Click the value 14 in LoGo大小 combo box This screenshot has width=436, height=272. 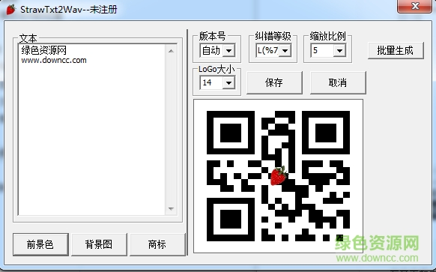(207, 82)
